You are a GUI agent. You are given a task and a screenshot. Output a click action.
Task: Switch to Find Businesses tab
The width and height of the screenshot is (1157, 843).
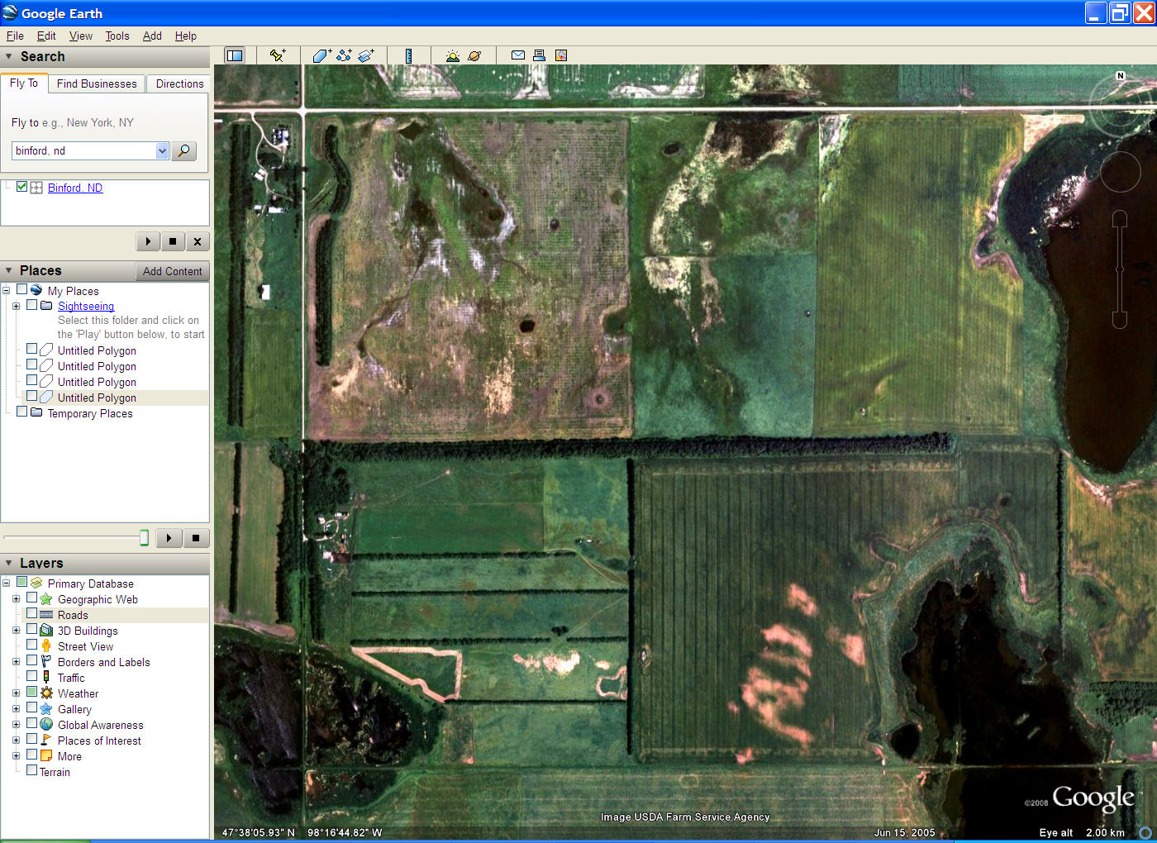point(97,83)
